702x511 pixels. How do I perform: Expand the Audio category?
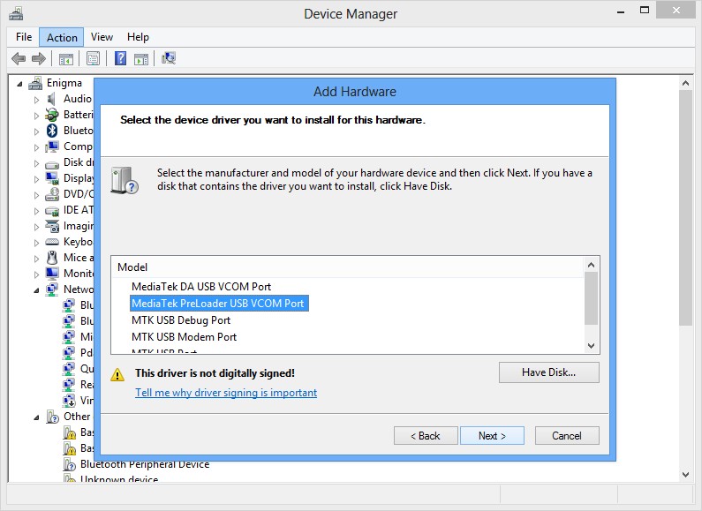click(x=36, y=100)
